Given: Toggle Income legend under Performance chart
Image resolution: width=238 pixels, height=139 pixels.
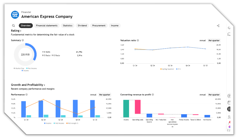Looking at the screenshot, I should click(x=48, y=123).
